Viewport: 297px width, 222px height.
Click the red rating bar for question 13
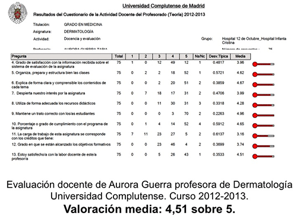(263, 156)
